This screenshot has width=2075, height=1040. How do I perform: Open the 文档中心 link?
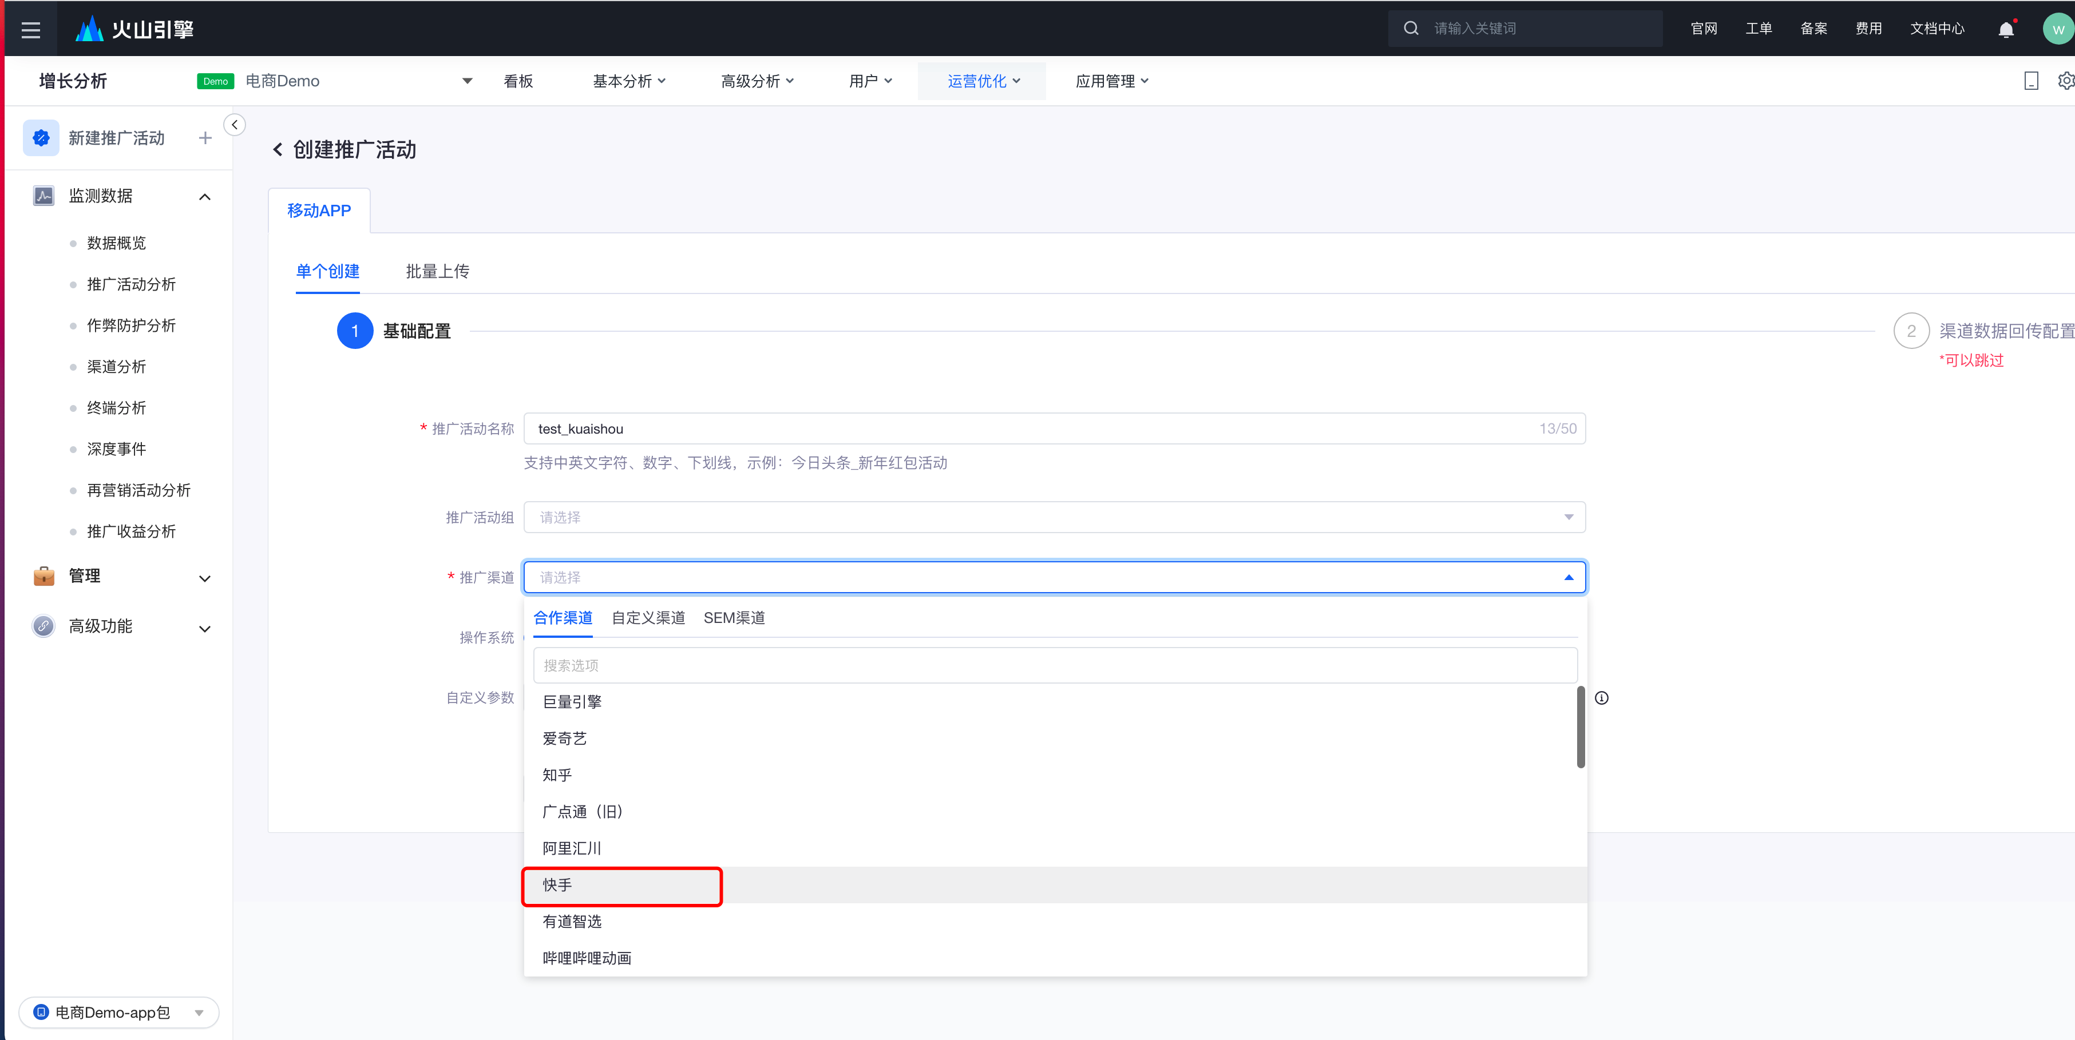[1937, 29]
